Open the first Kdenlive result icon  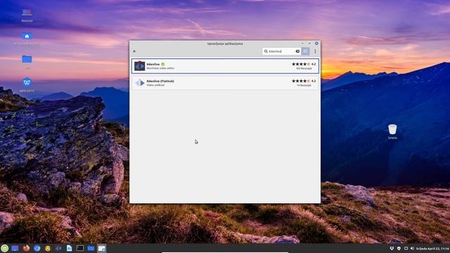(140, 66)
